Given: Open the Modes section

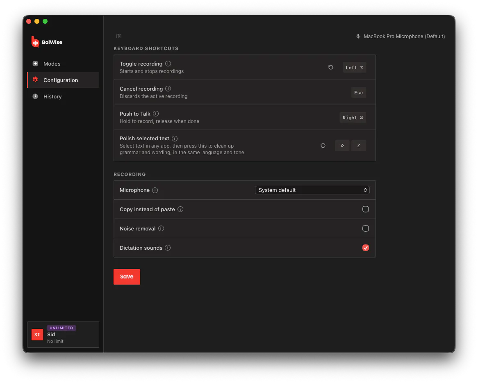Looking at the screenshot, I should tap(63, 64).
